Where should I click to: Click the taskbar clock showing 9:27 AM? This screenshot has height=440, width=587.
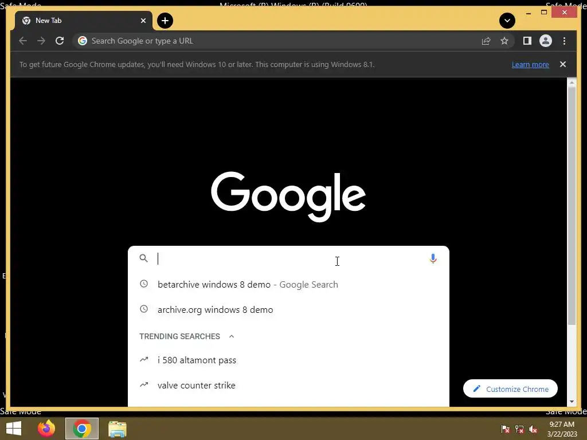(562, 429)
